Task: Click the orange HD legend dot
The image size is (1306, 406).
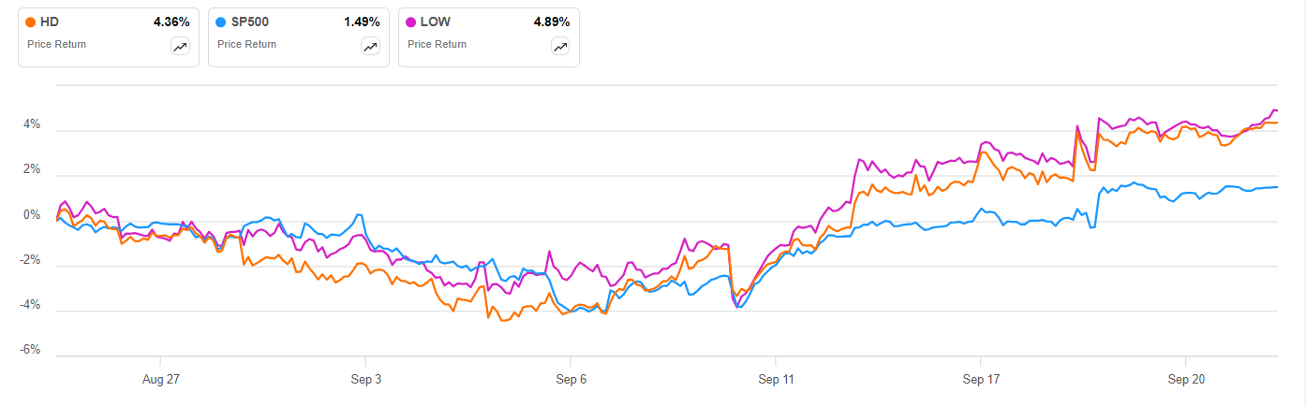Action: coord(32,22)
